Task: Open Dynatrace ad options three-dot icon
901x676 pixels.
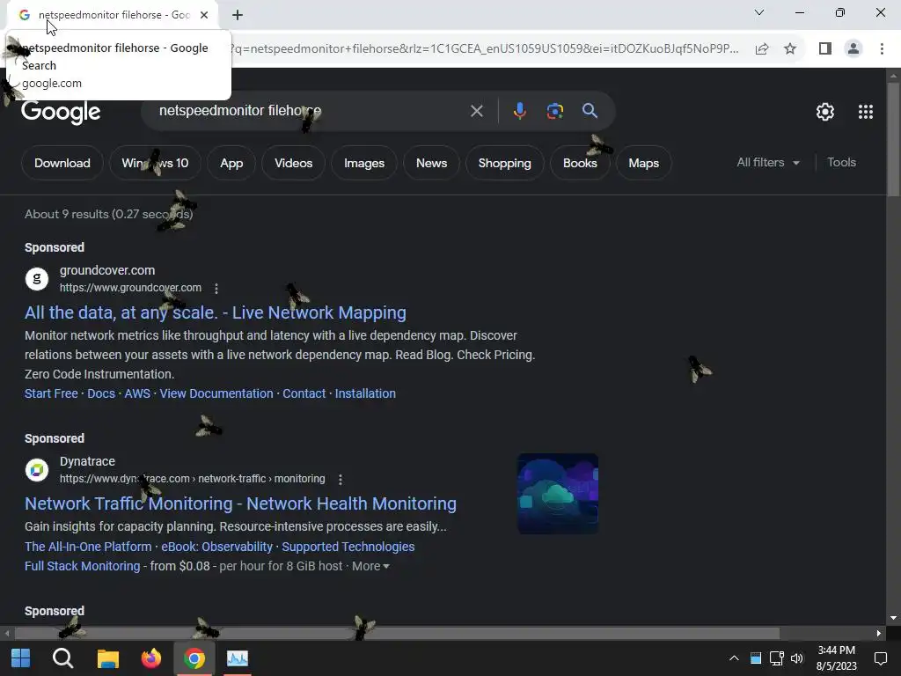Action: [341, 479]
